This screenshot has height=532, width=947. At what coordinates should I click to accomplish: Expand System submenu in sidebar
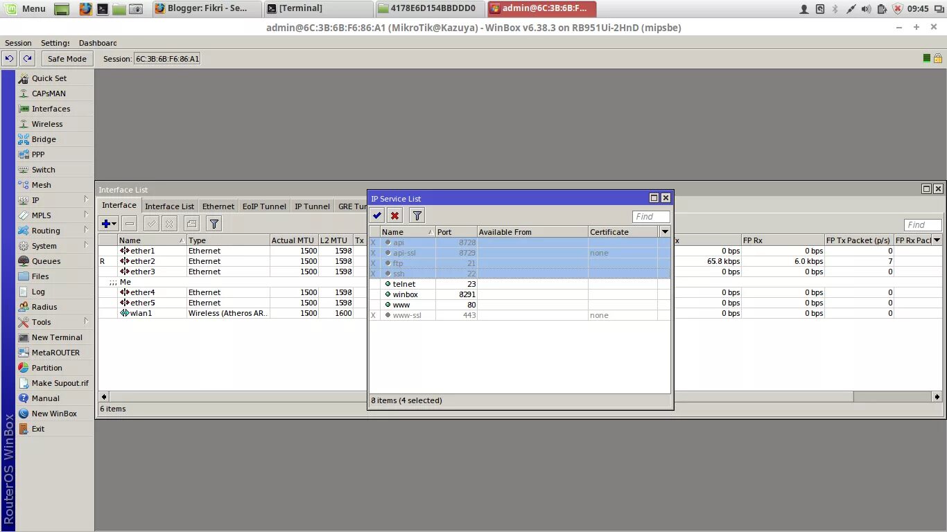(x=55, y=246)
